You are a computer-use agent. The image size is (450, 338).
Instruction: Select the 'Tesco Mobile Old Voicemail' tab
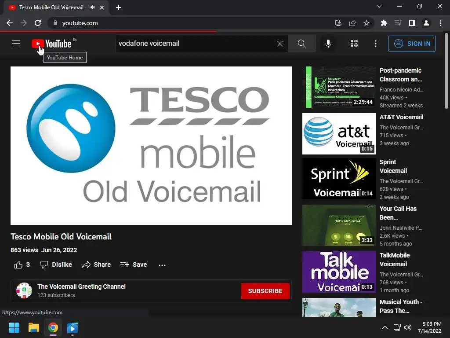(x=51, y=7)
